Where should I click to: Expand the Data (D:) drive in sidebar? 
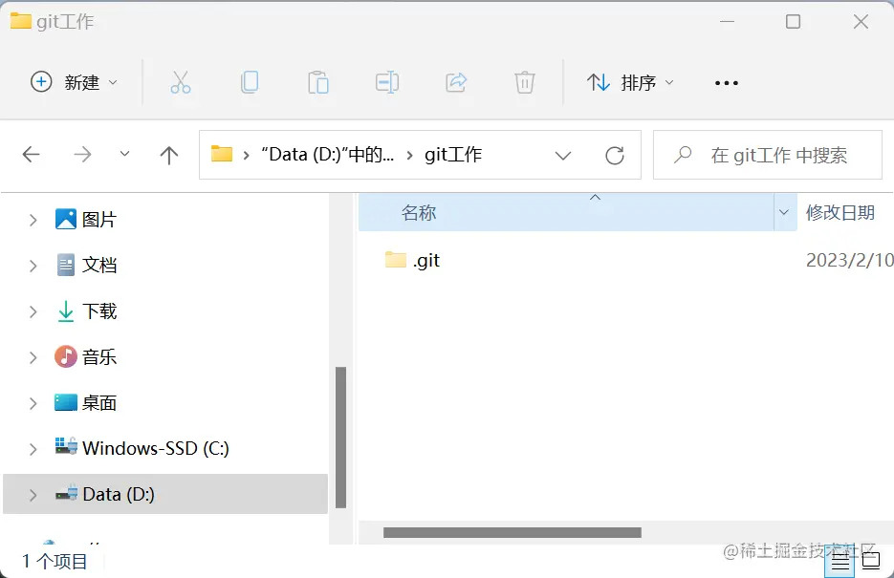click(32, 494)
